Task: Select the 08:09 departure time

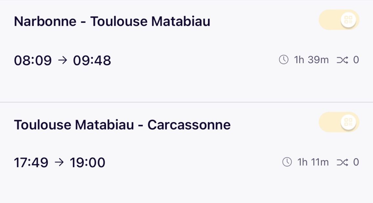Action: [x=33, y=61]
